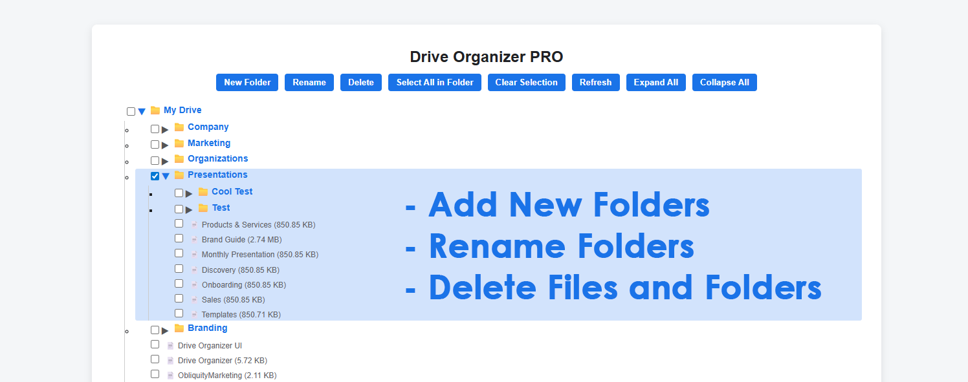The image size is (968, 382).
Task: Collapse the My Drive tree arrow
Action: pos(142,112)
